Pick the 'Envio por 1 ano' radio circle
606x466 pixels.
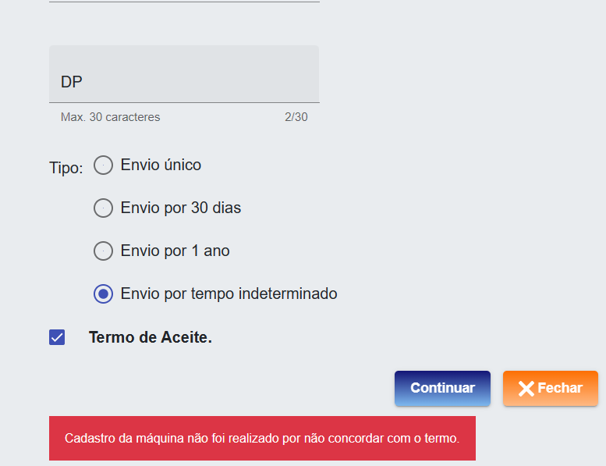103,251
